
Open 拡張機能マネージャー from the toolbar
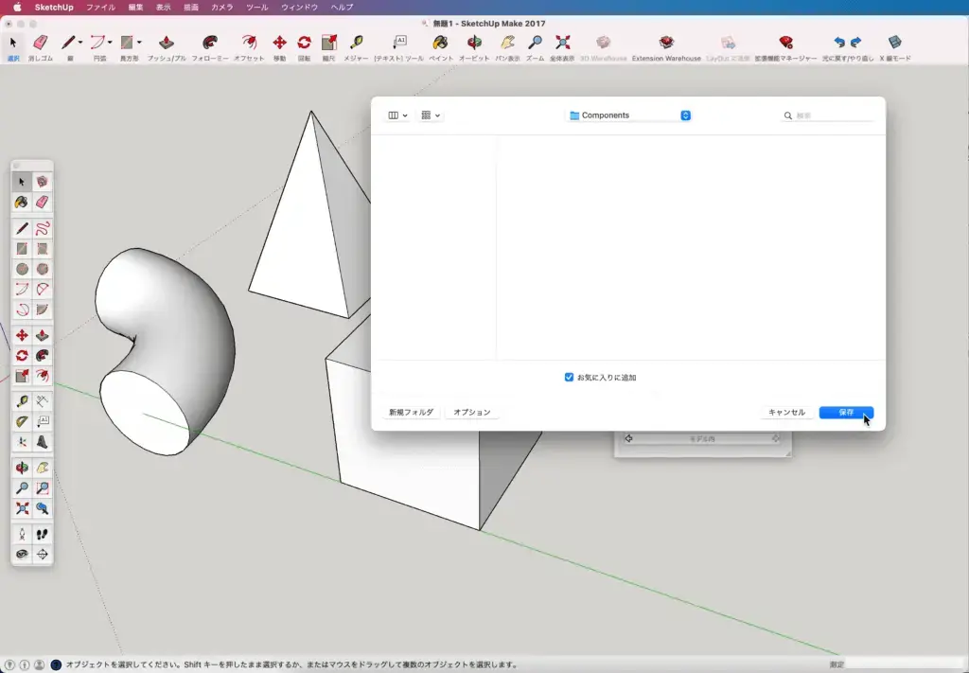click(785, 47)
